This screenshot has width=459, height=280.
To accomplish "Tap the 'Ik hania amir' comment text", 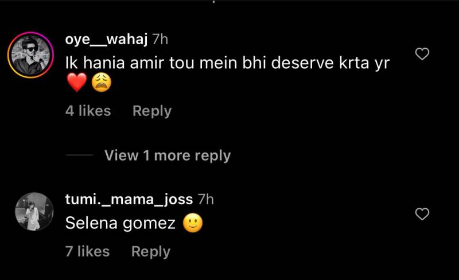I will point(227,63).
